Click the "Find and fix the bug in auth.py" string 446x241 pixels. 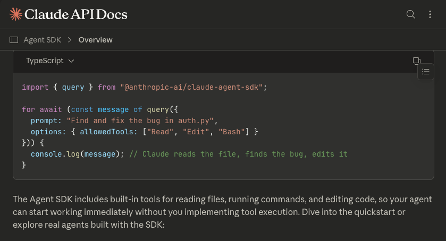[x=140, y=121]
